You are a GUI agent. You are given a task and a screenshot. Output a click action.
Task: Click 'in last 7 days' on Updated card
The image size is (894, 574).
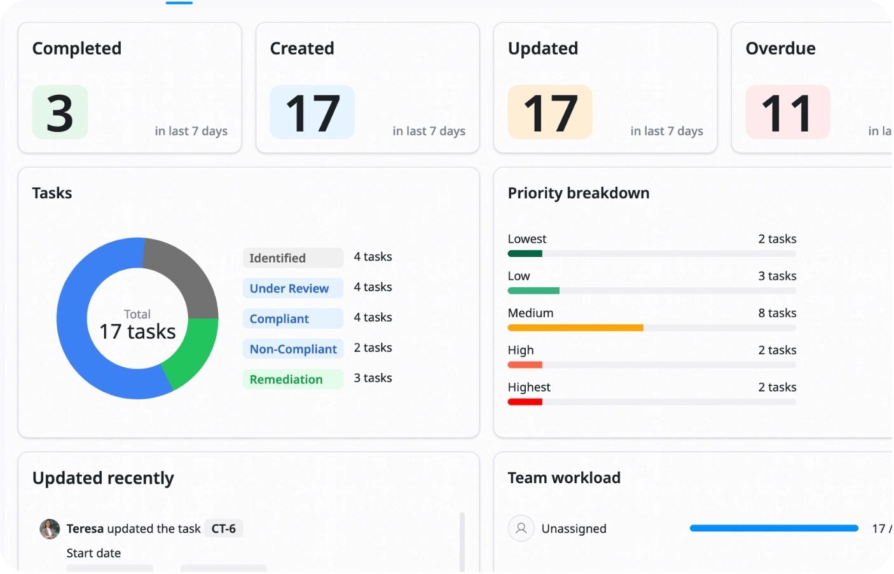(667, 132)
